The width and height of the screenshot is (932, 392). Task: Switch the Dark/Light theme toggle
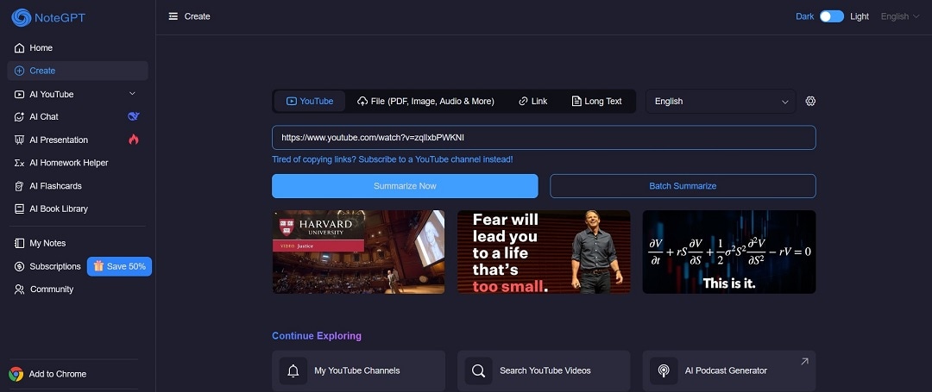pyautogui.click(x=832, y=16)
